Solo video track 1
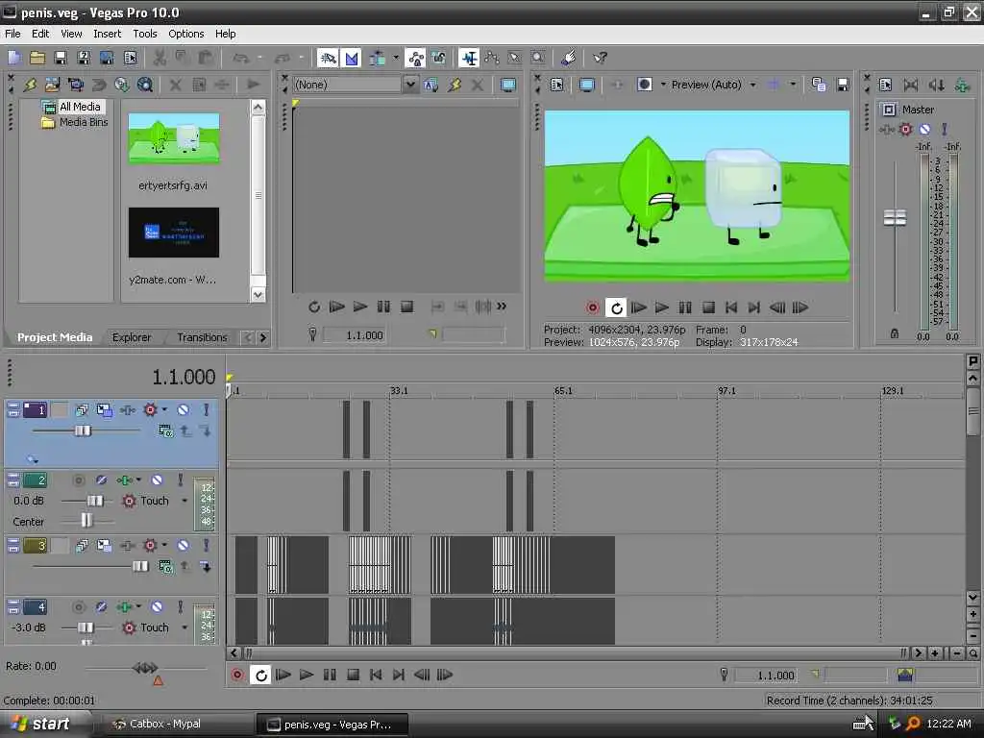Viewport: 984px width, 738px height. [206, 410]
